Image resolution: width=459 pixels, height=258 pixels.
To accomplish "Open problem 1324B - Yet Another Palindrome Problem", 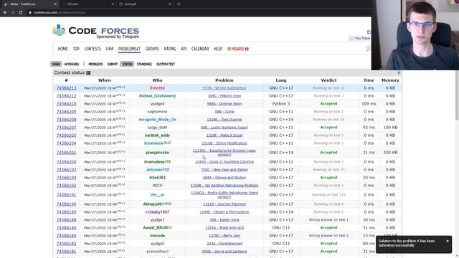I will pyautogui.click(x=224, y=186).
